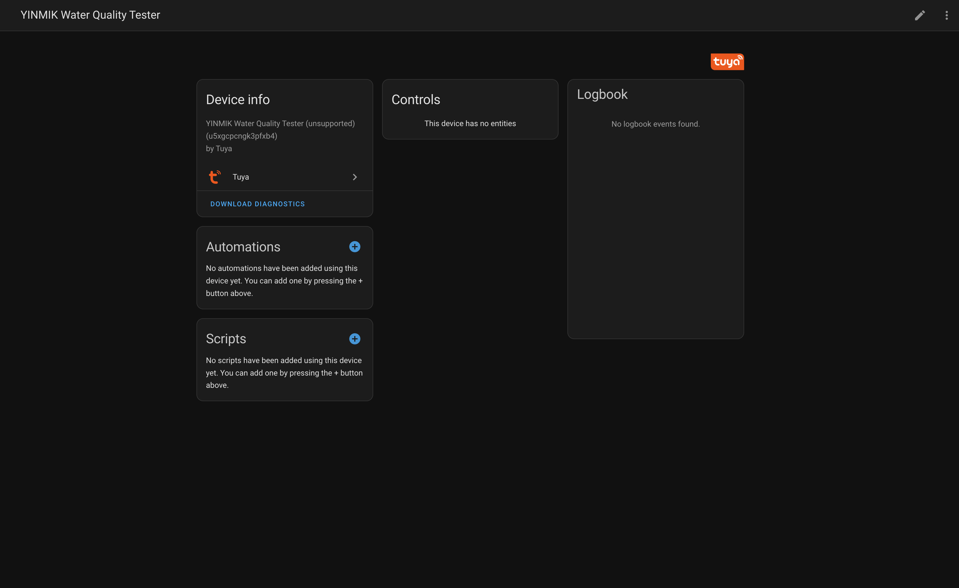
Task: Click the Logbook heading
Action: pyautogui.click(x=602, y=94)
